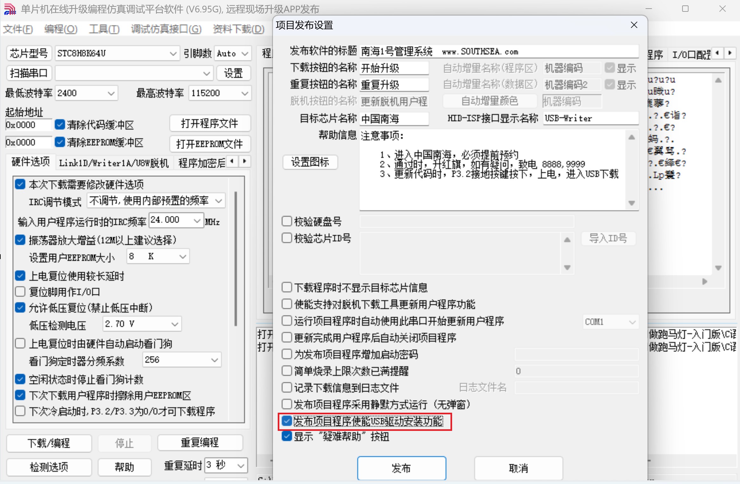Click the 设置 button beside serial port
The width and height of the screenshot is (740, 484).
pyautogui.click(x=233, y=73)
